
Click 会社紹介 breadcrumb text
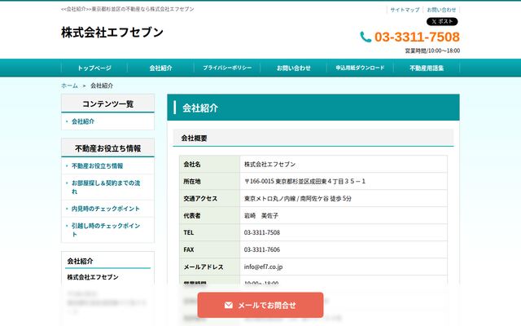[x=102, y=86]
